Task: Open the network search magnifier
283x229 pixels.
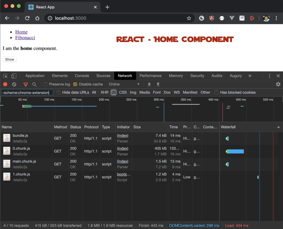Action: (34, 84)
